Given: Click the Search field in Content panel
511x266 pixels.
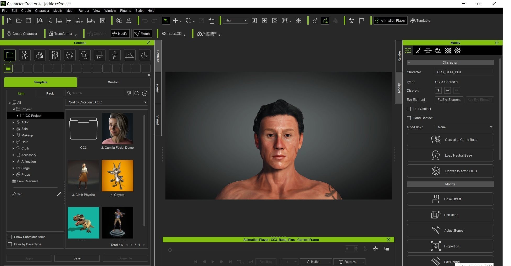Looking at the screenshot, I should (x=95, y=93).
